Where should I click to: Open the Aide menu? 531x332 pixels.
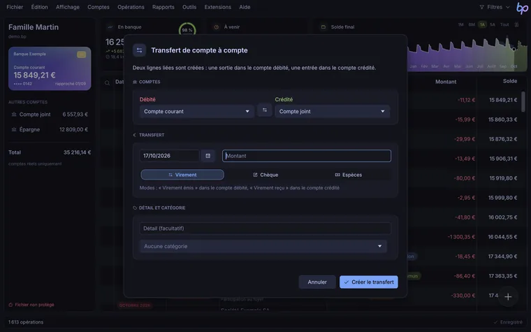245,7
